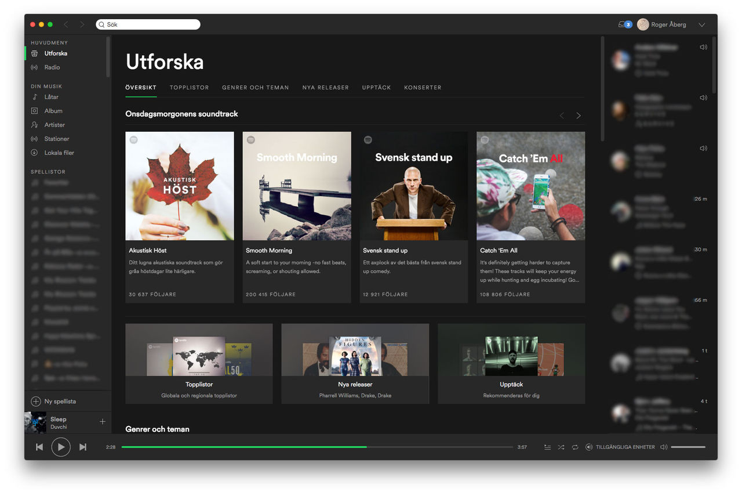Click the Roger Åberg username
Viewport: 742px width, 495px height.
pyautogui.click(x=668, y=24)
